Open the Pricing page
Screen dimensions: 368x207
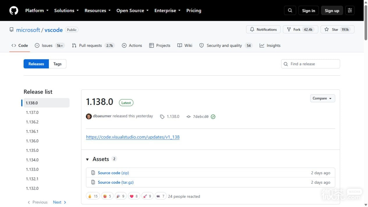194,10
